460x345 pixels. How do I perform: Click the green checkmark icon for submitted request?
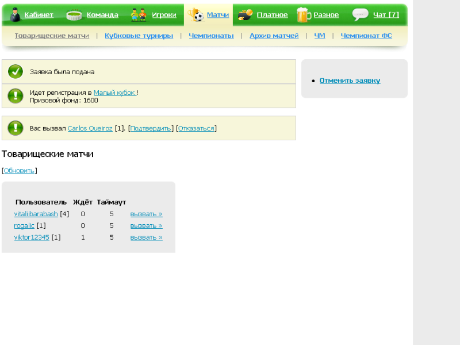16,72
